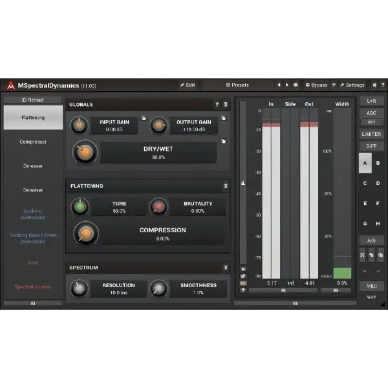This screenshot has height=388, width=388.
Task: Click the lock icon beside Dry/Wet
Action: coord(223,141)
